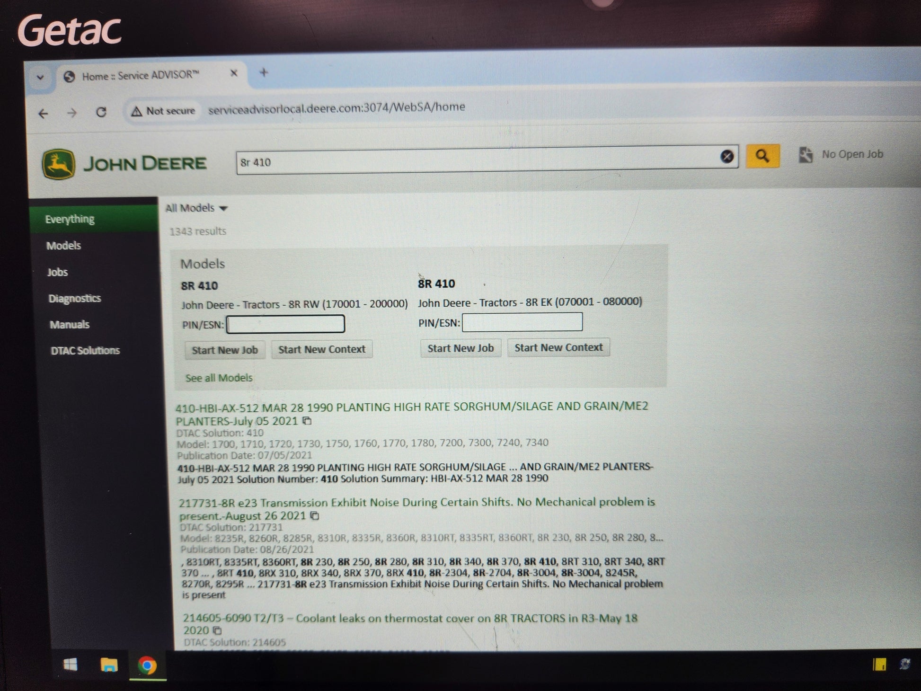
Task: Click the address bar URL
Action: tap(337, 108)
